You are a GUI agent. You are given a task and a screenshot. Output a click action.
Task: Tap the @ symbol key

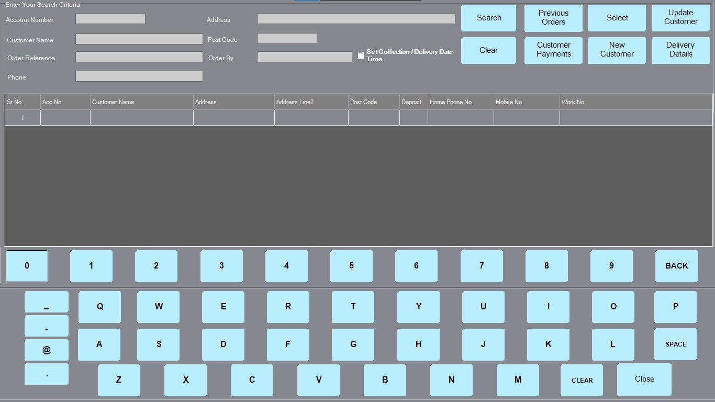coord(47,350)
